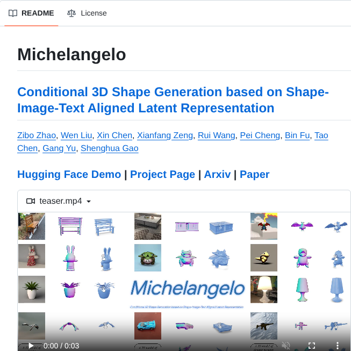Open the Hugging Face Demo link
The image size is (351, 351).
[69, 174]
